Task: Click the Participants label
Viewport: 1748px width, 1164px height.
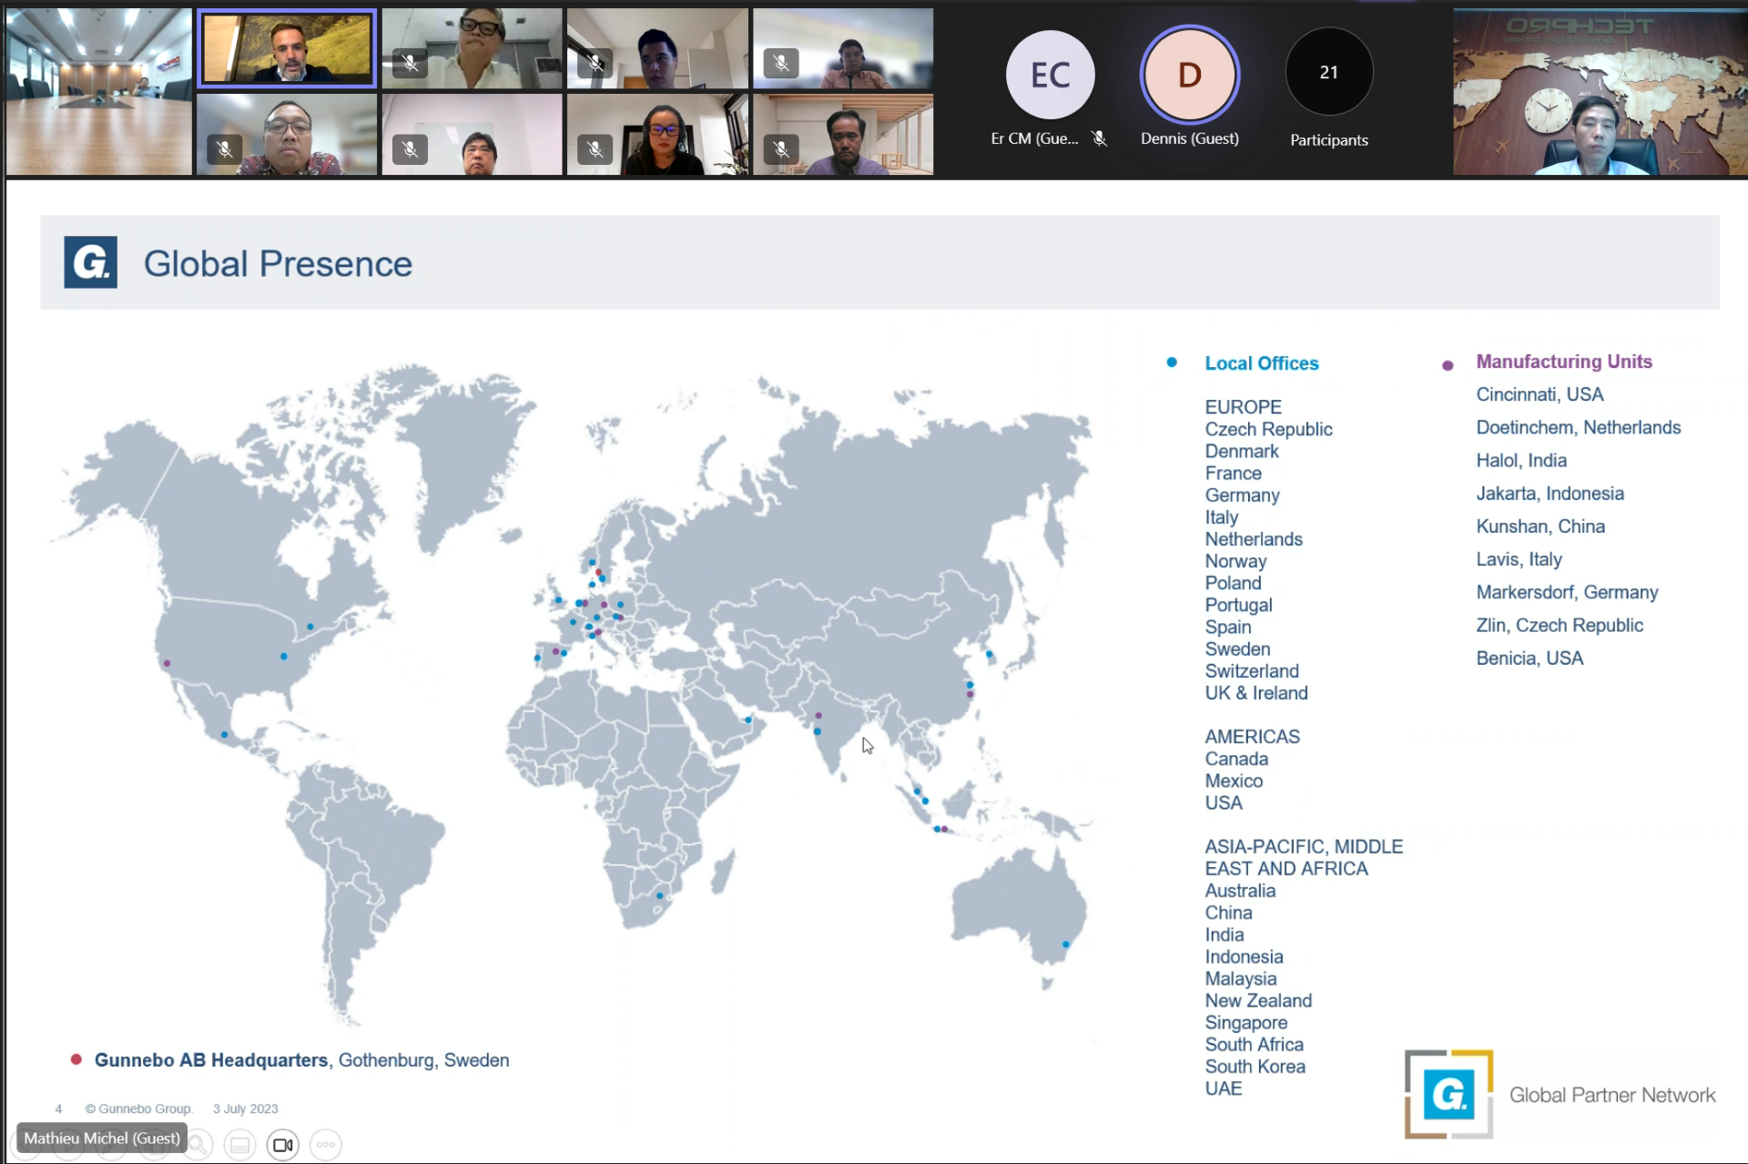Action: coord(1328,140)
